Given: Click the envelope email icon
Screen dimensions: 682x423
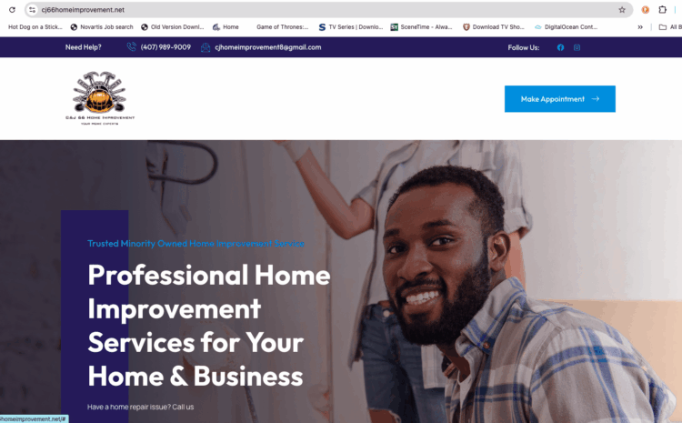Looking at the screenshot, I should (x=206, y=47).
